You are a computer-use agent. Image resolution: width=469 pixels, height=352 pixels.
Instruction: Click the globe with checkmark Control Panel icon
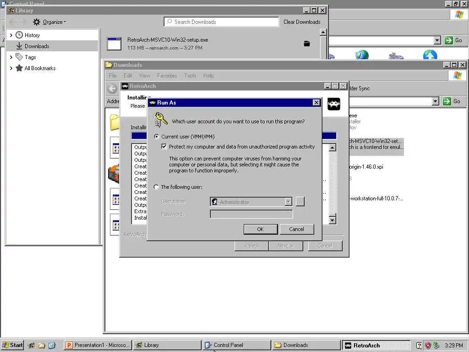[x=362, y=55]
